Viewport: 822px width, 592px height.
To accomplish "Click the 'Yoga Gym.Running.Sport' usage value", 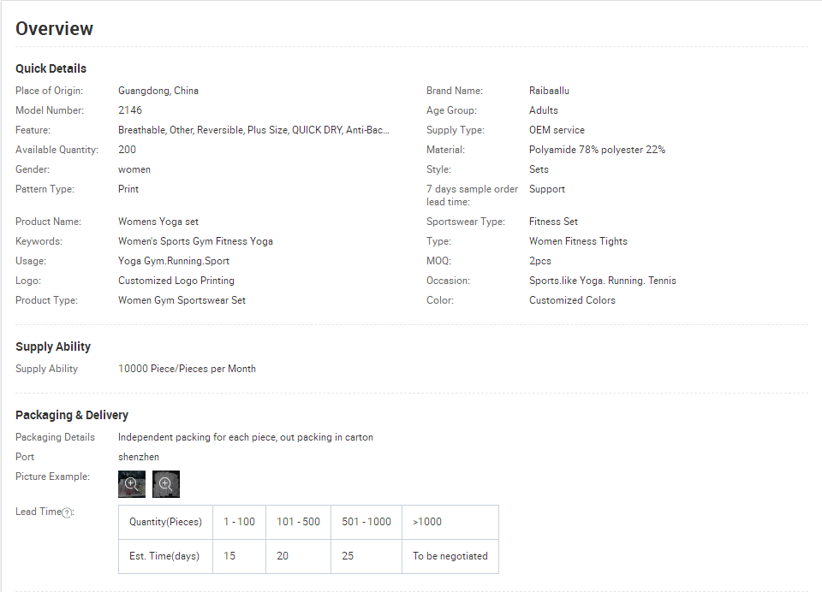I will click(174, 261).
